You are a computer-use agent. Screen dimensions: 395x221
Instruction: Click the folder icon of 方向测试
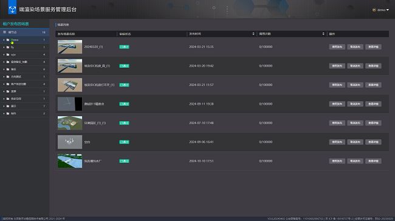pos(8,77)
